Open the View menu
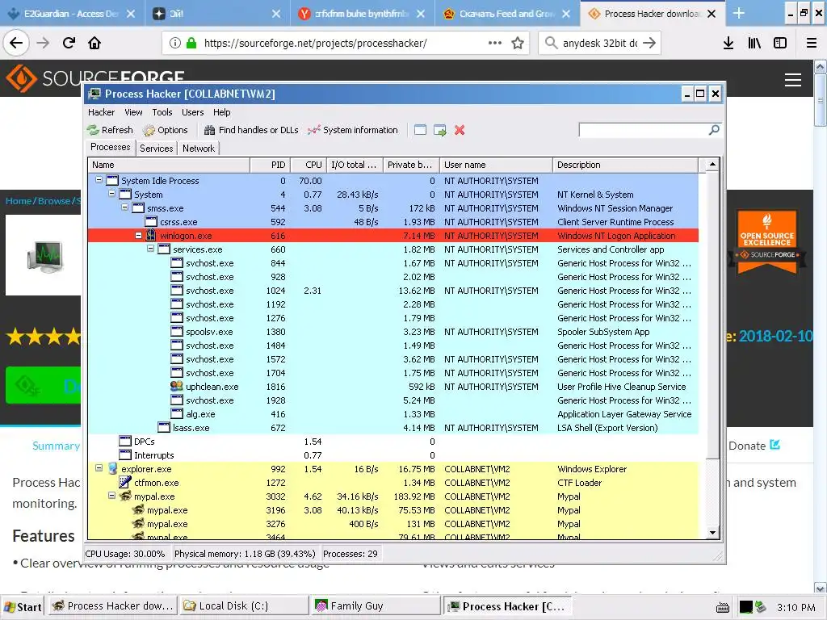Screen dimensions: 827x620 tap(133, 112)
